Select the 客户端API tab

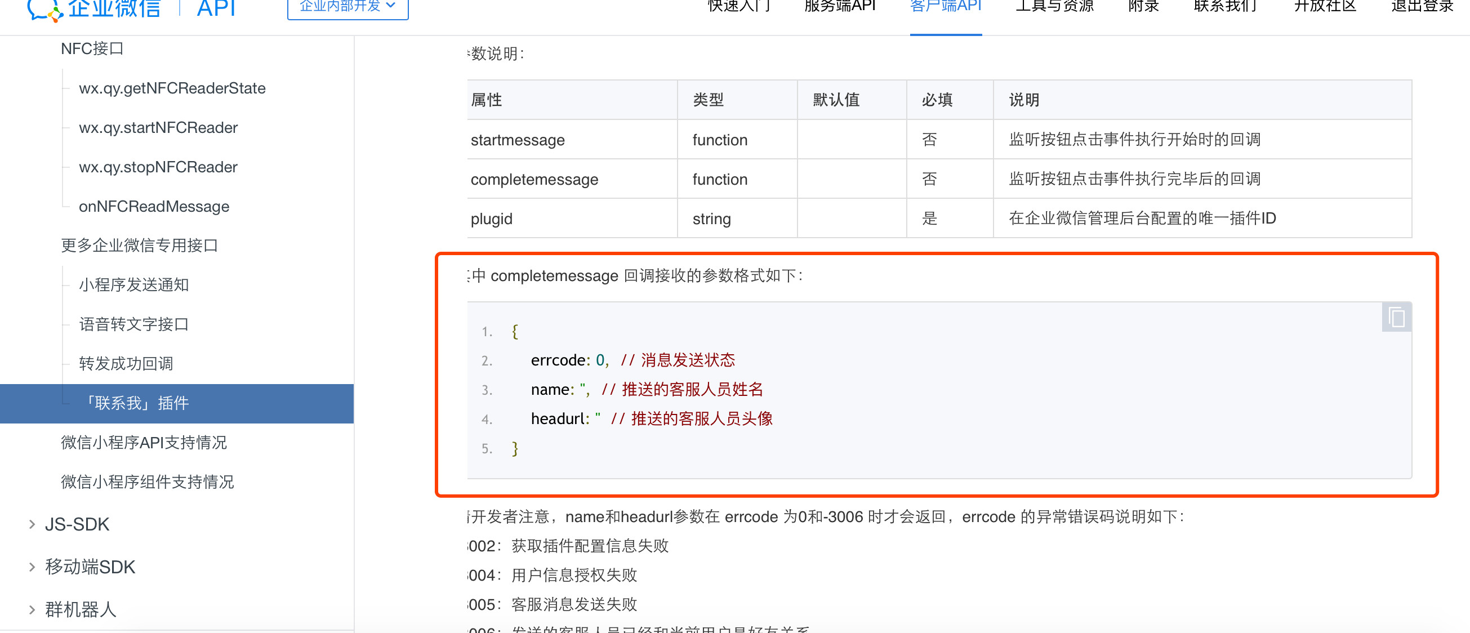946,7
